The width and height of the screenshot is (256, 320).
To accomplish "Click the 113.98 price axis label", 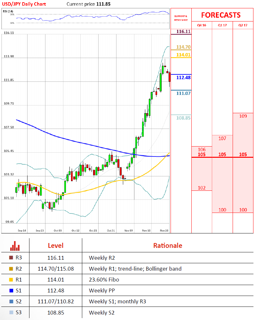I will point(9,56).
